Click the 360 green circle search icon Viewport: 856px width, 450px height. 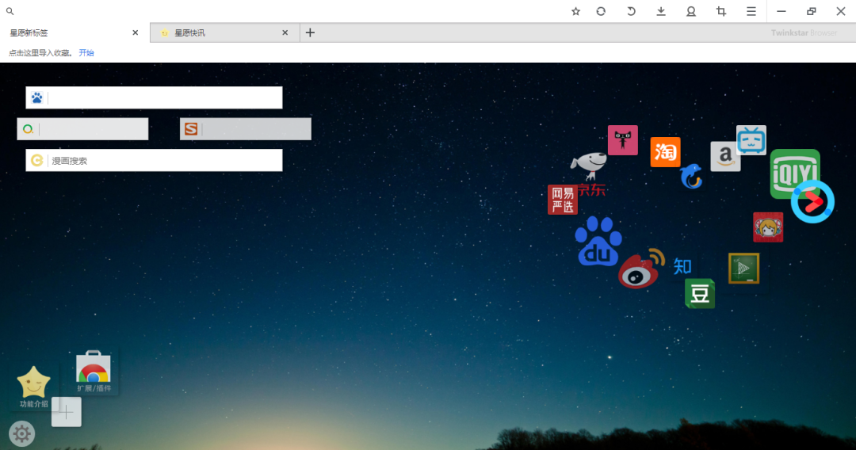point(28,129)
